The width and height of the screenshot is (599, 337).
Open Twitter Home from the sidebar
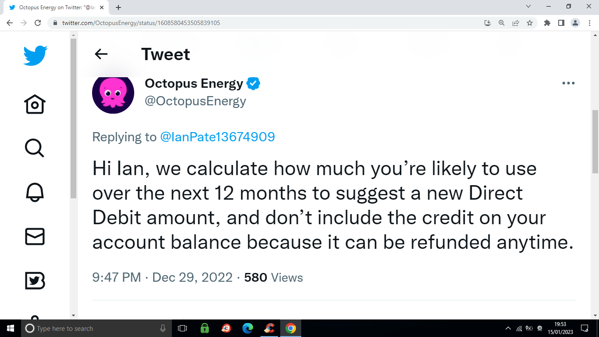[x=35, y=104]
